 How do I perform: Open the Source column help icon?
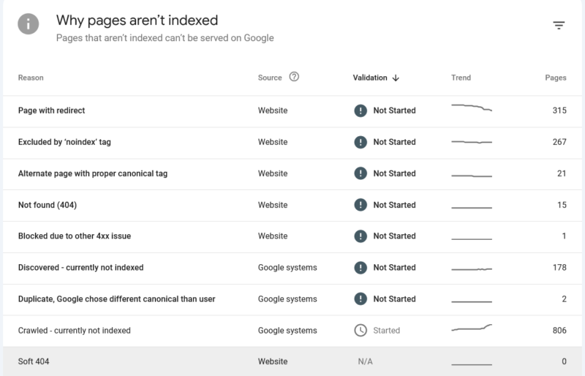point(294,77)
